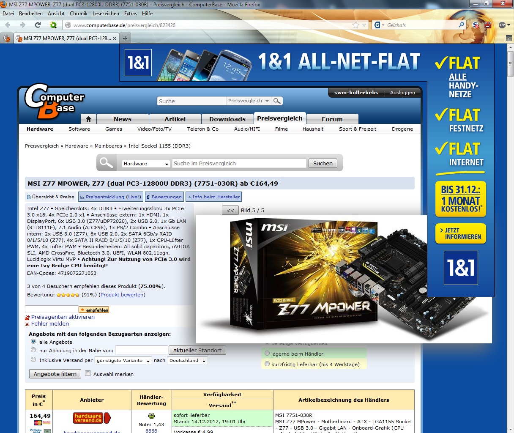
Task: Click the red smiley toolbar icon
Action: pyautogui.click(x=488, y=25)
